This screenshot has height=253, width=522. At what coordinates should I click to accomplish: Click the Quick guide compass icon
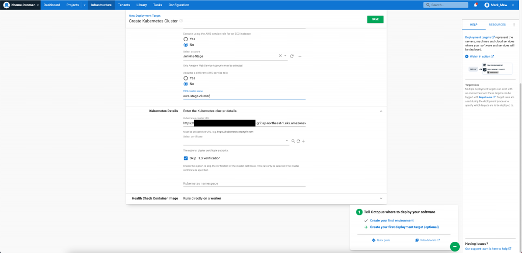pyautogui.click(x=374, y=240)
